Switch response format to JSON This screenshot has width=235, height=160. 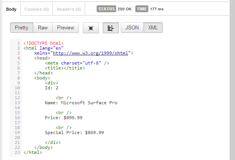[132, 27]
